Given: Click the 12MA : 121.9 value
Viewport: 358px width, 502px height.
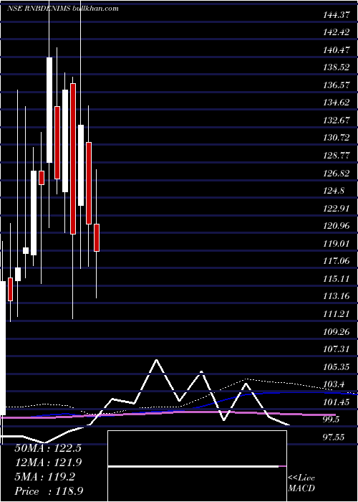Looking at the screenshot, I should (x=48, y=463).
